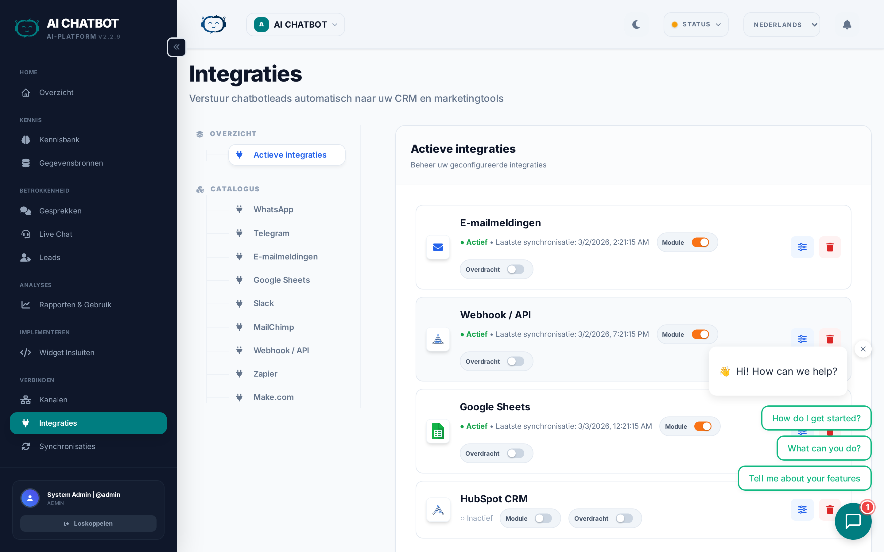The height and width of the screenshot is (552, 884).
Task: Enable dark mode with the moon icon
Action: (636, 24)
